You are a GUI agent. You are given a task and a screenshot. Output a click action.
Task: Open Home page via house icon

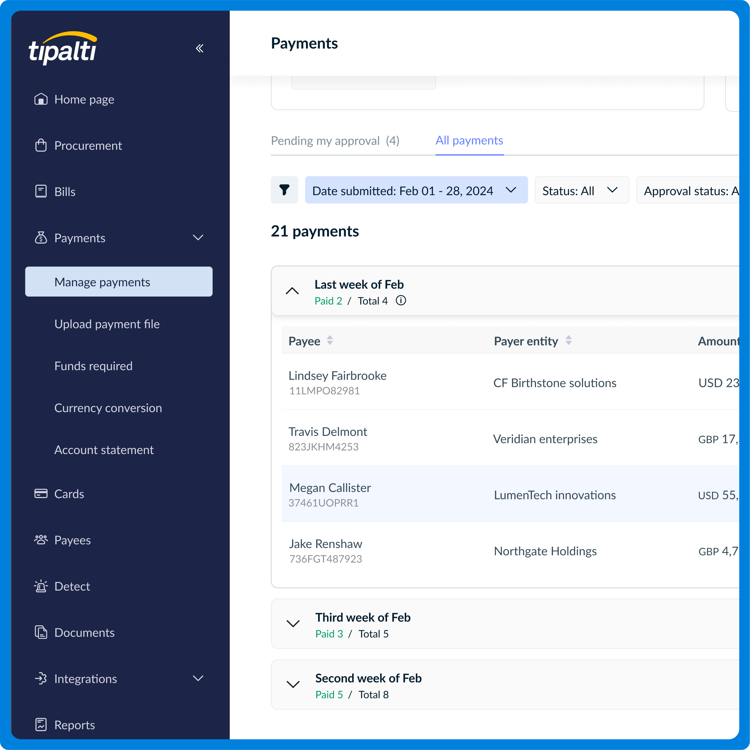click(41, 99)
